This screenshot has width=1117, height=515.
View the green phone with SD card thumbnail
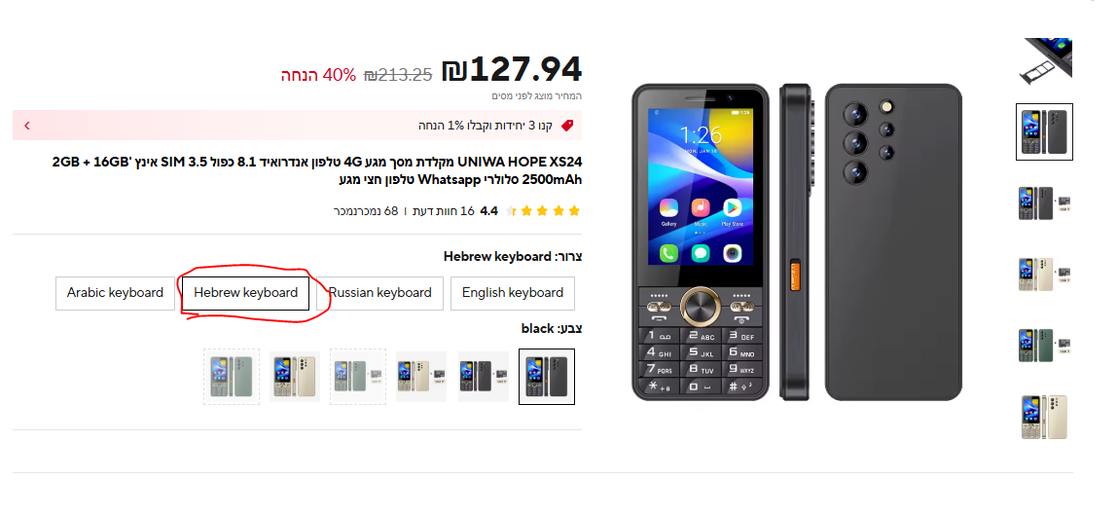pos(1044,346)
